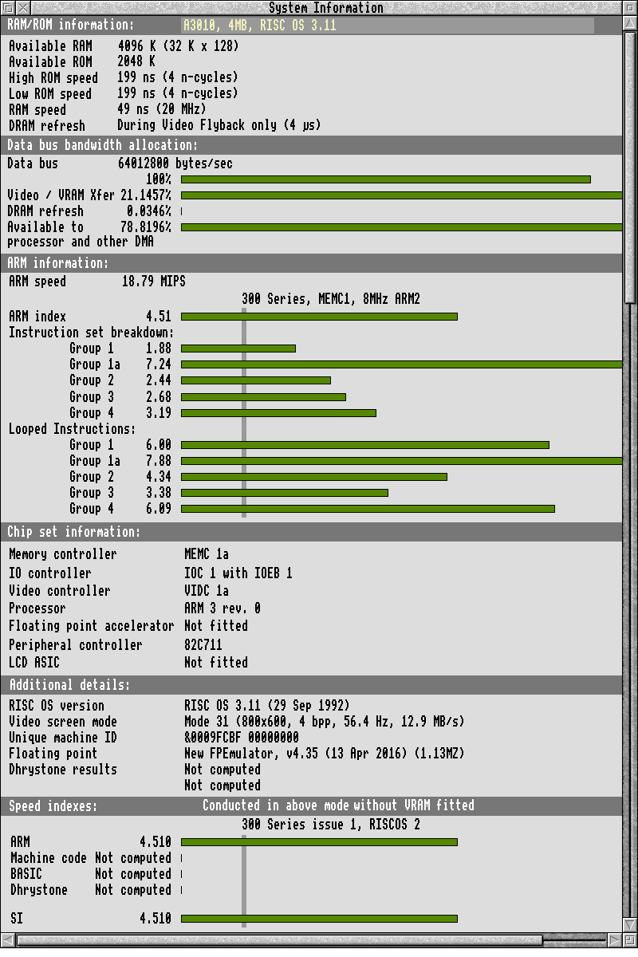The width and height of the screenshot is (638, 957).
Task: Click the High ROM speed row label
Action: tap(53, 78)
